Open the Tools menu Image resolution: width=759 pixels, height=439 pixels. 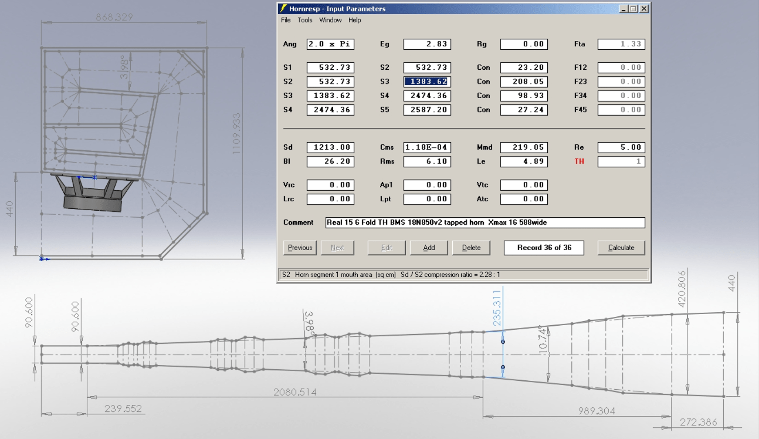(305, 20)
